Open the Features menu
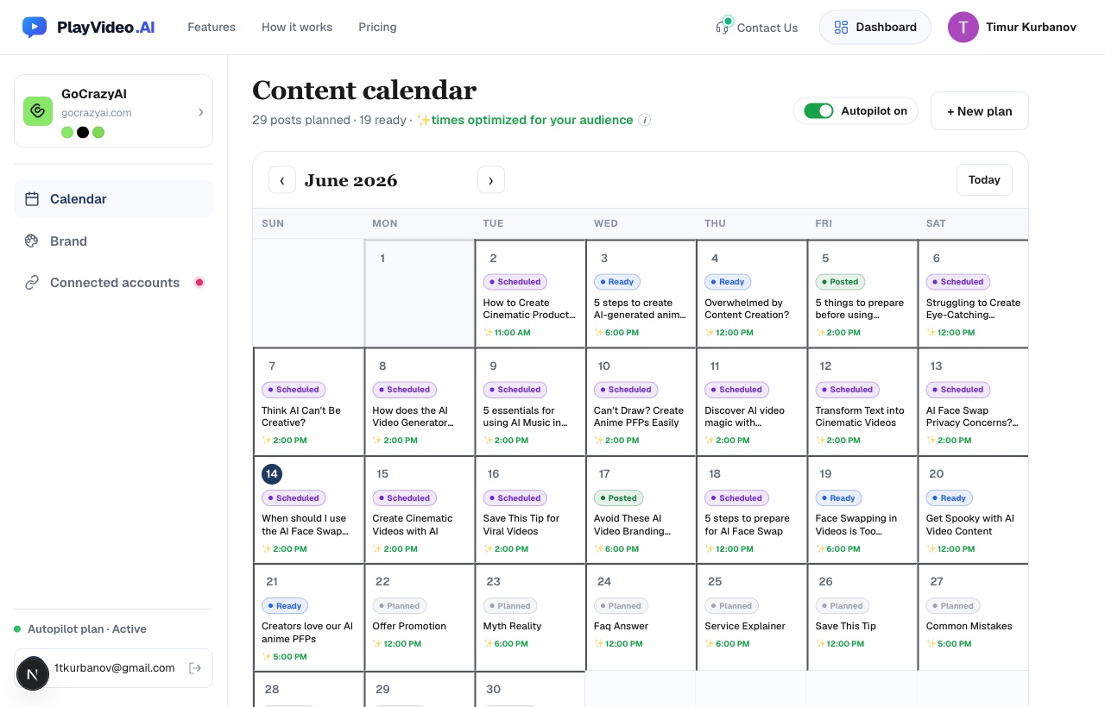This screenshot has width=1105, height=707. coord(212,27)
